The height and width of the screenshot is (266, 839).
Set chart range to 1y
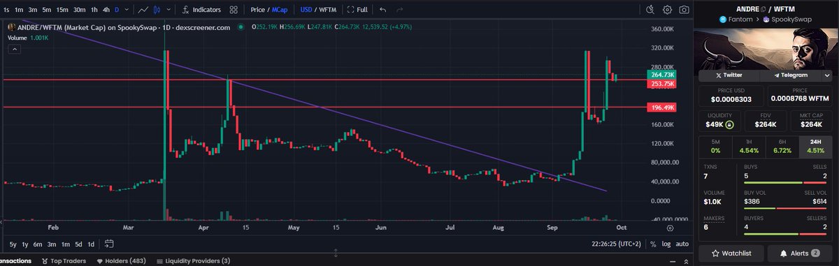point(26,244)
